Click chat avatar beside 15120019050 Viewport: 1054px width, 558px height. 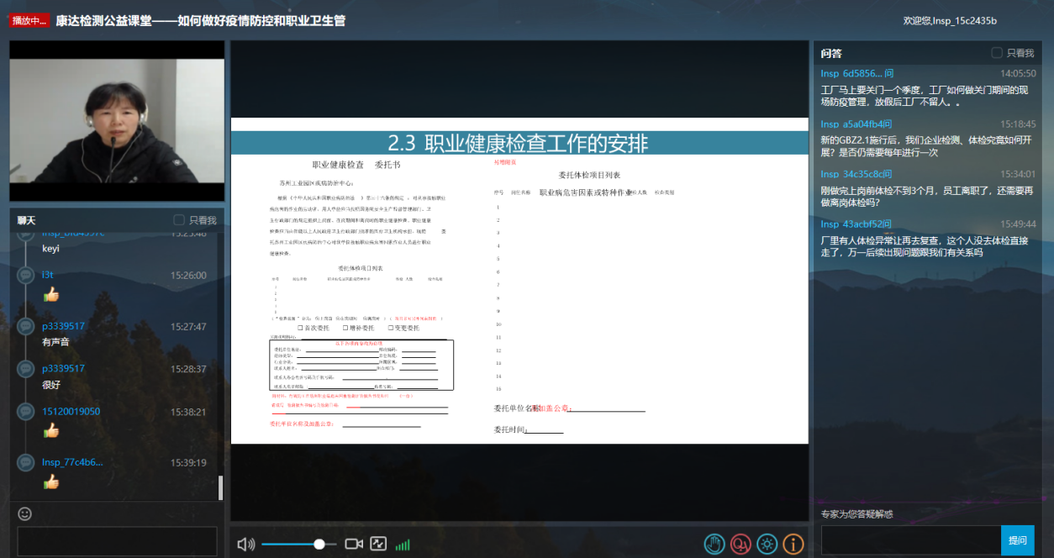pyautogui.click(x=26, y=412)
